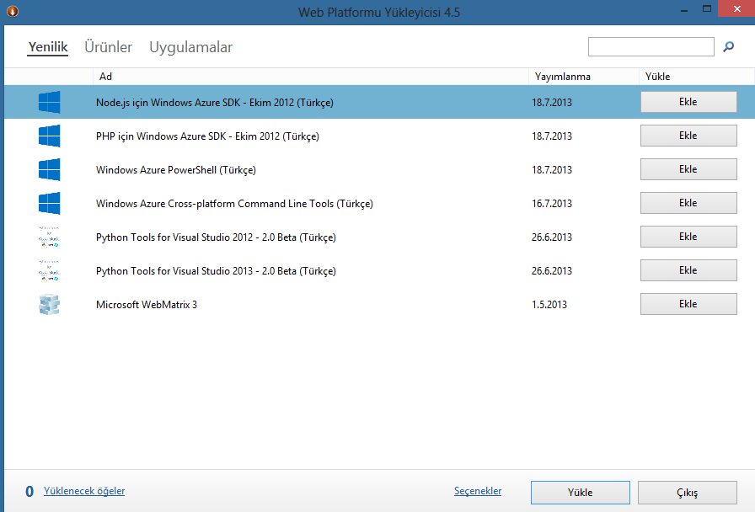The image size is (755, 512).
Task: Click the Web Platform Installer title bar icon
Action: point(13,11)
